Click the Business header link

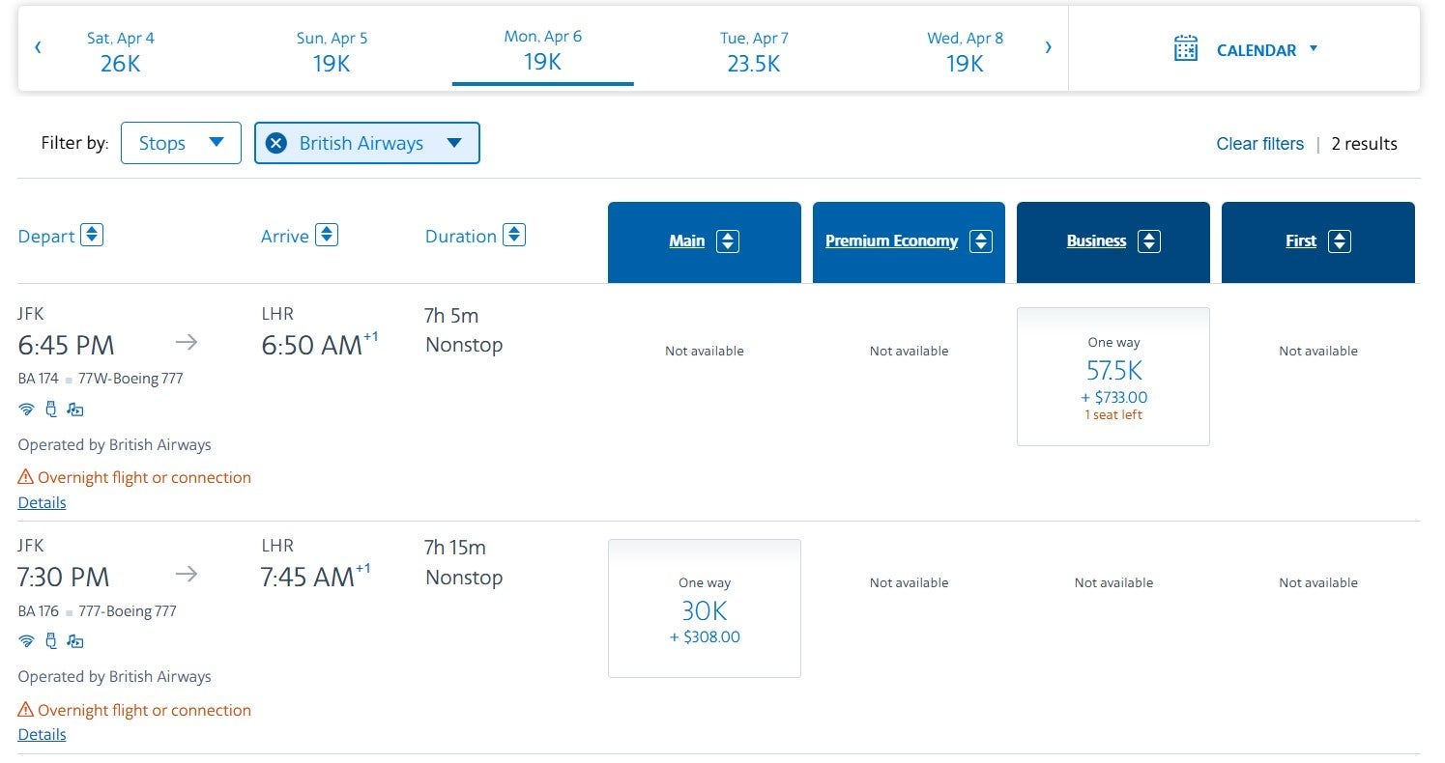pyautogui.click(x=1096, y=241)
